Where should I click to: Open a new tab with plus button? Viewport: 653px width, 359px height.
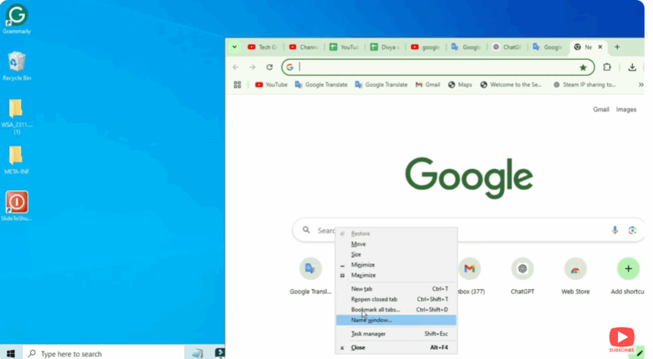617,47
